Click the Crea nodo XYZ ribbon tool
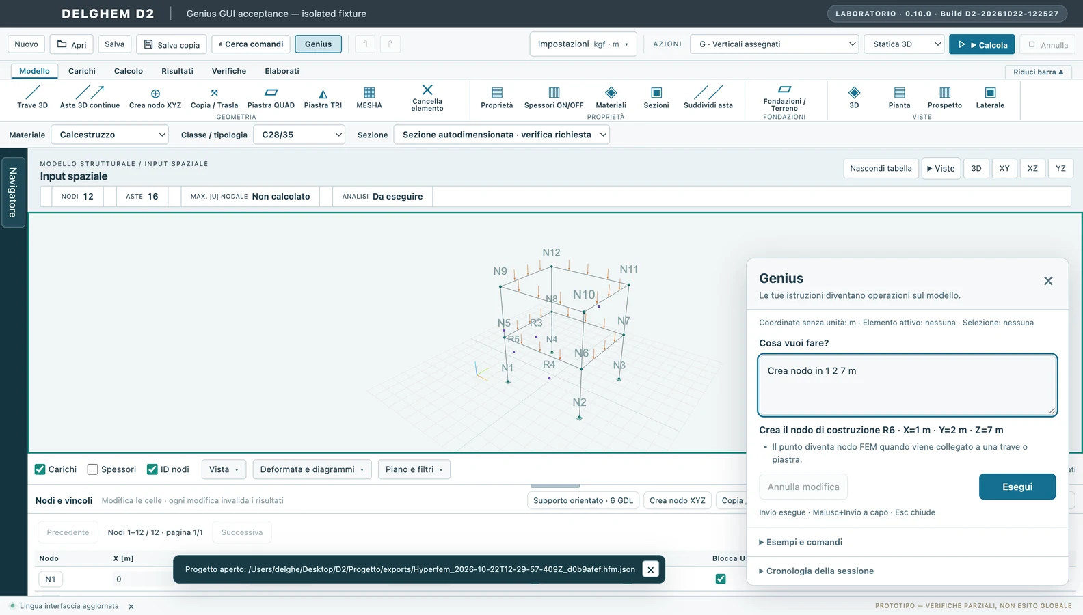This screenshot has height=615, width=1083. pyautogui.click(x=155, y=97)
